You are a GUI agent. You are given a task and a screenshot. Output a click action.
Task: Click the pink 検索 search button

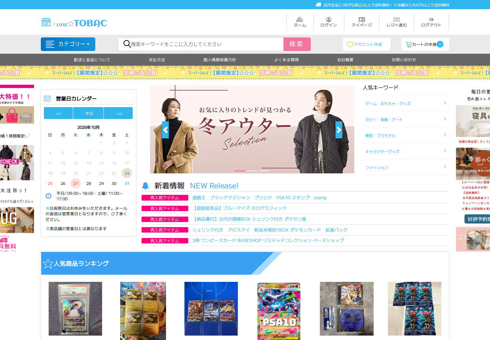pyautogui.click(x=297, y=44)
